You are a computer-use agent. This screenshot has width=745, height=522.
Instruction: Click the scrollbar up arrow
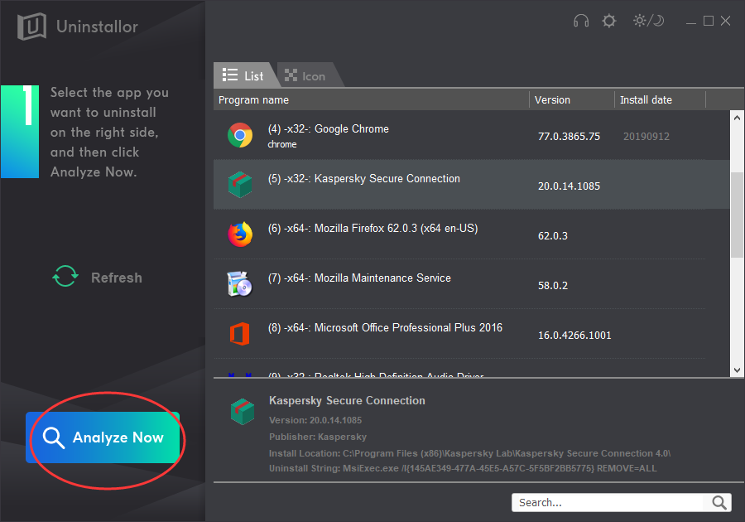tap(737, 118)
